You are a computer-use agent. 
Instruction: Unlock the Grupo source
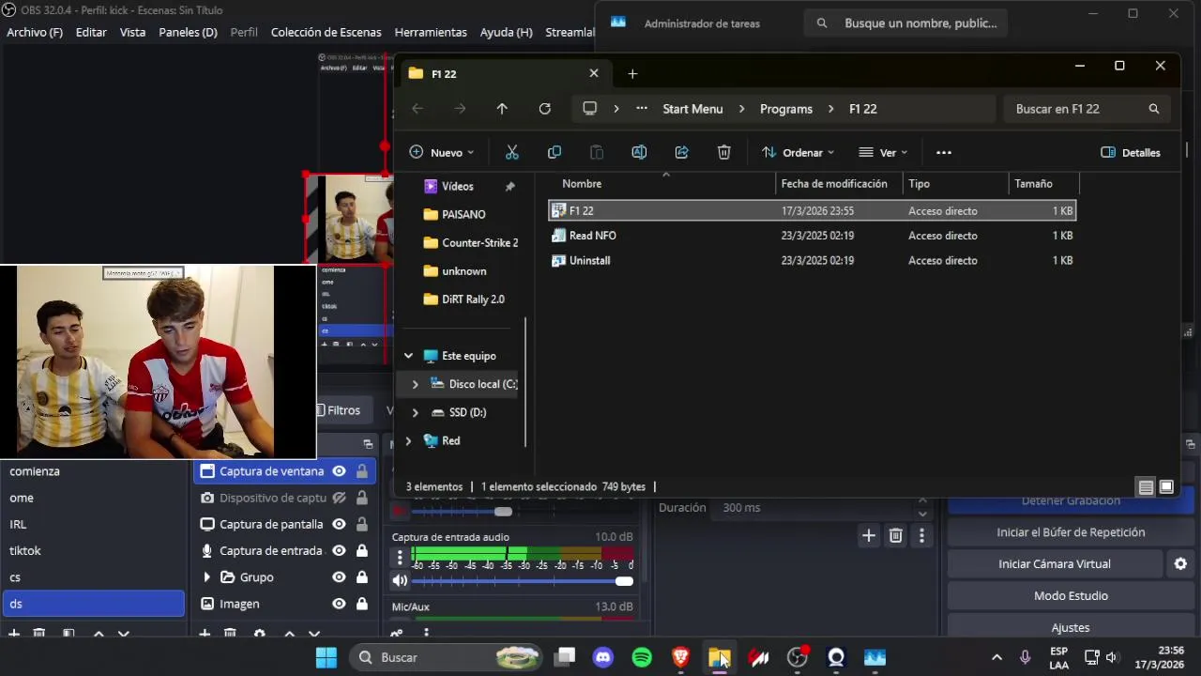pos(361,577)
